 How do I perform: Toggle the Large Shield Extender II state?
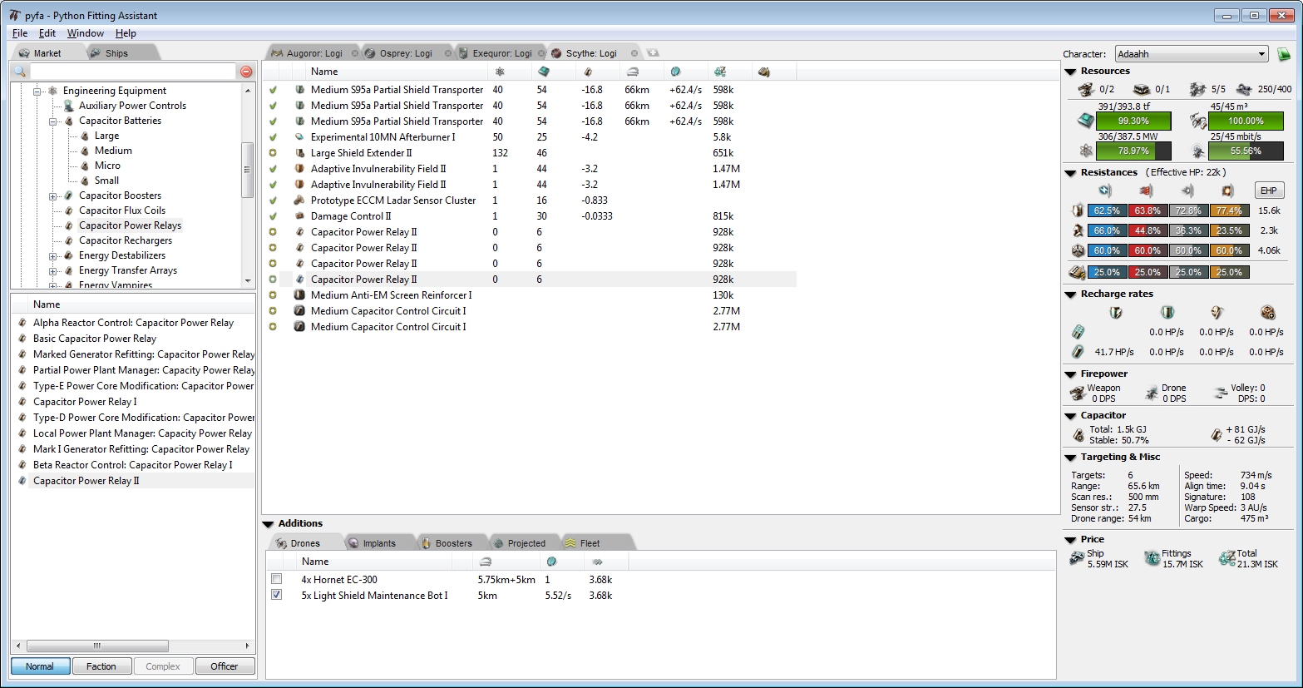[x=273, y=153]
